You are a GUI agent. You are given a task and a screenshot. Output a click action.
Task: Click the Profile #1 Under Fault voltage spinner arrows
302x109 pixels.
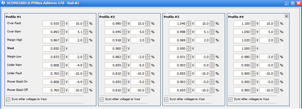click(x=62, y=74)
